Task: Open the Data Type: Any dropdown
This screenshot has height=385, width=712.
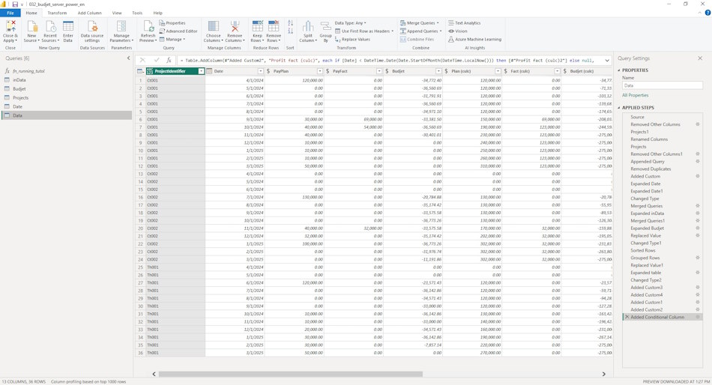Action: tap(351, 22)
